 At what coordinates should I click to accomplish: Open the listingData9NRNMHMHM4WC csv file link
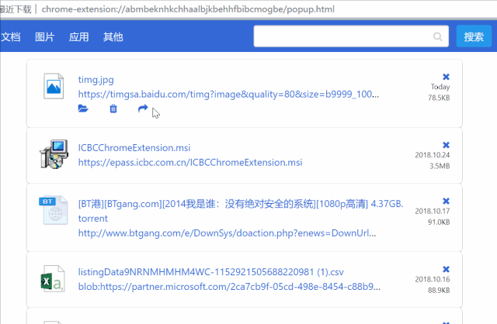[210, 272]
